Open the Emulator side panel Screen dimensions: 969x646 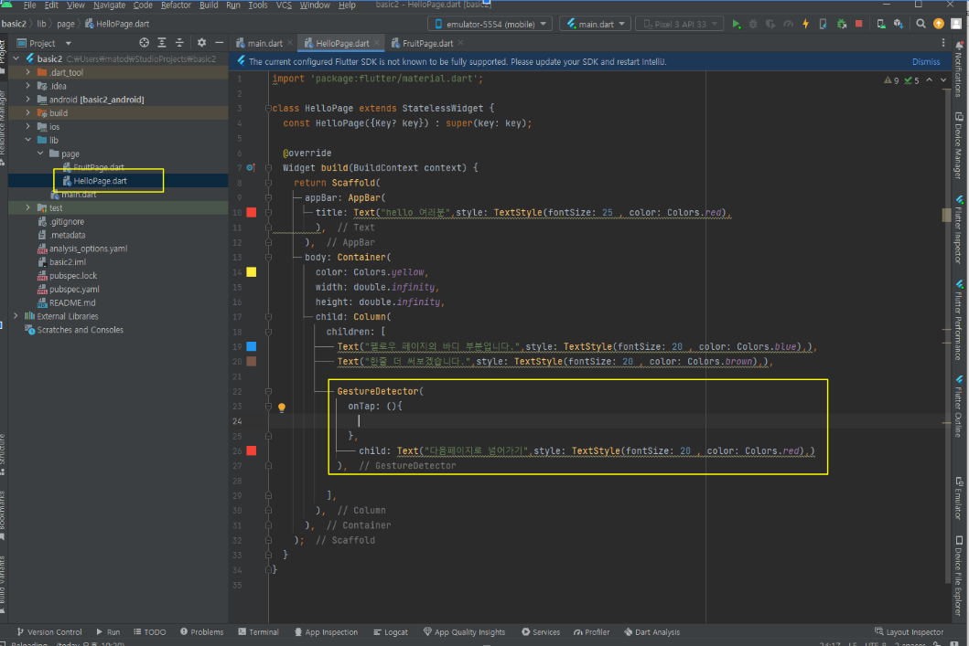(959, 498)
